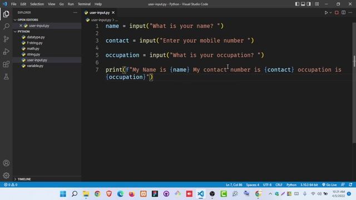The height and width of the screenshot is (200, 356).
Task: Open the Source Control view
Action: tap(6, 39)
